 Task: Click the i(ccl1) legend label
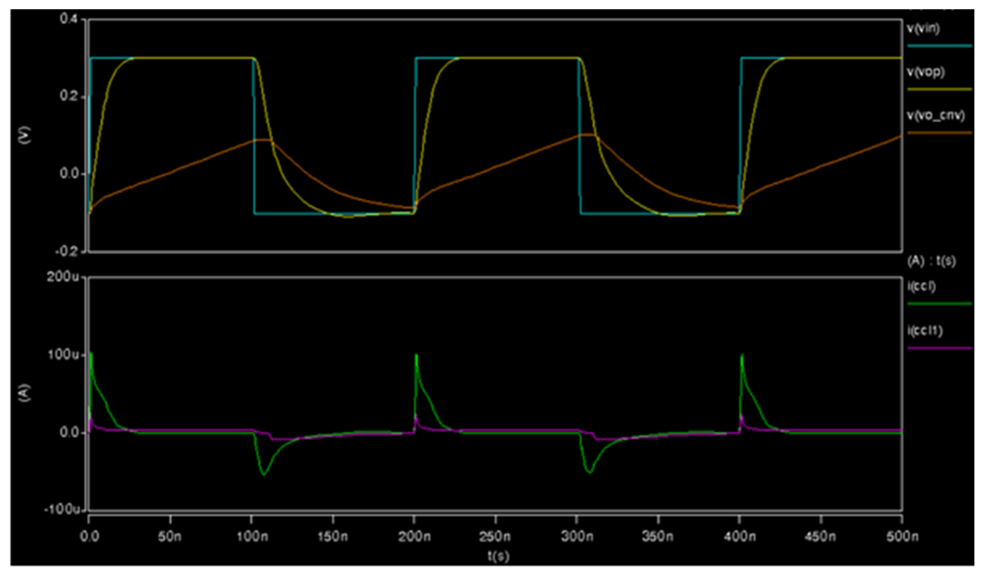(x=925, y=331)
